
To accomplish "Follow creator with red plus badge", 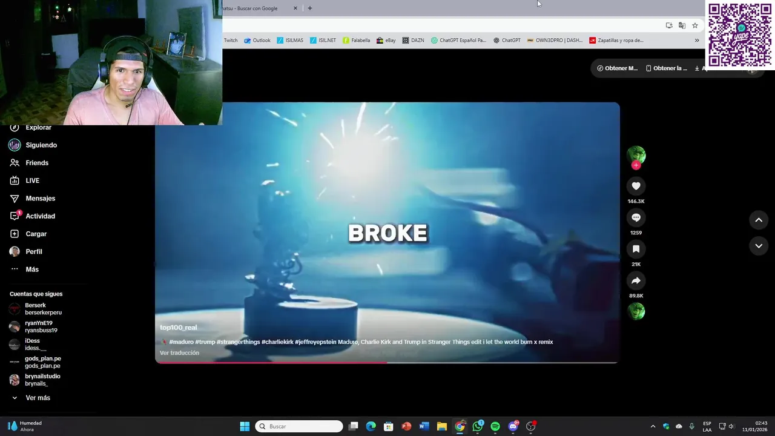I will pos(636,165).
